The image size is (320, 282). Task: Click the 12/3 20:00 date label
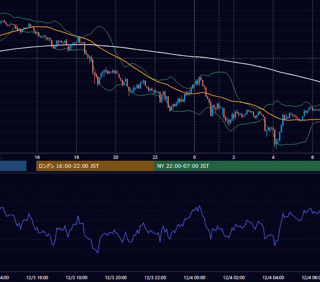116,277
